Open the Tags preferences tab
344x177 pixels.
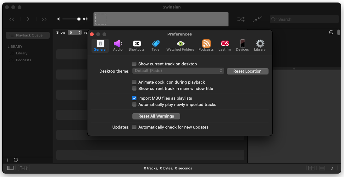tap(155, 46)
